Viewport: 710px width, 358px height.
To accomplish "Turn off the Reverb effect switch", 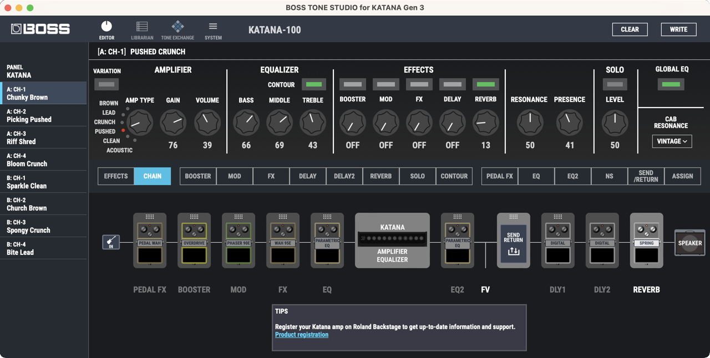I will pos(486,84).
